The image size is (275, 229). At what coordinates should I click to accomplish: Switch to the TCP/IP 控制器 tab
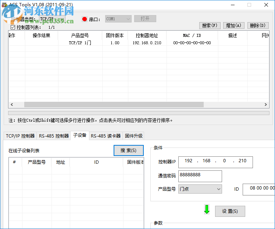coord(20,136)
